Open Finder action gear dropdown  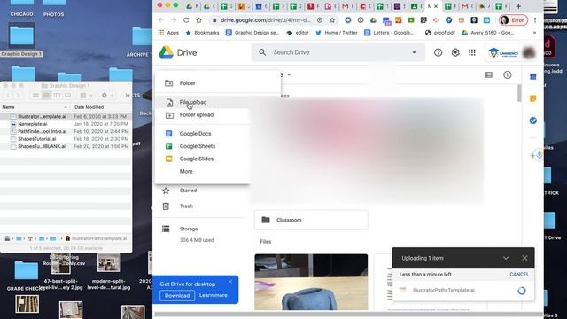(x=107, y=96)
